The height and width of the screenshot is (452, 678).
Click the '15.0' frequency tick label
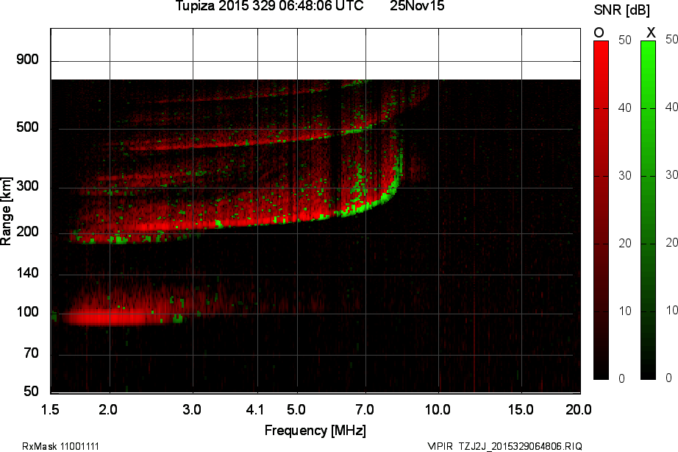pyautogui.click(x=521, y=409)
